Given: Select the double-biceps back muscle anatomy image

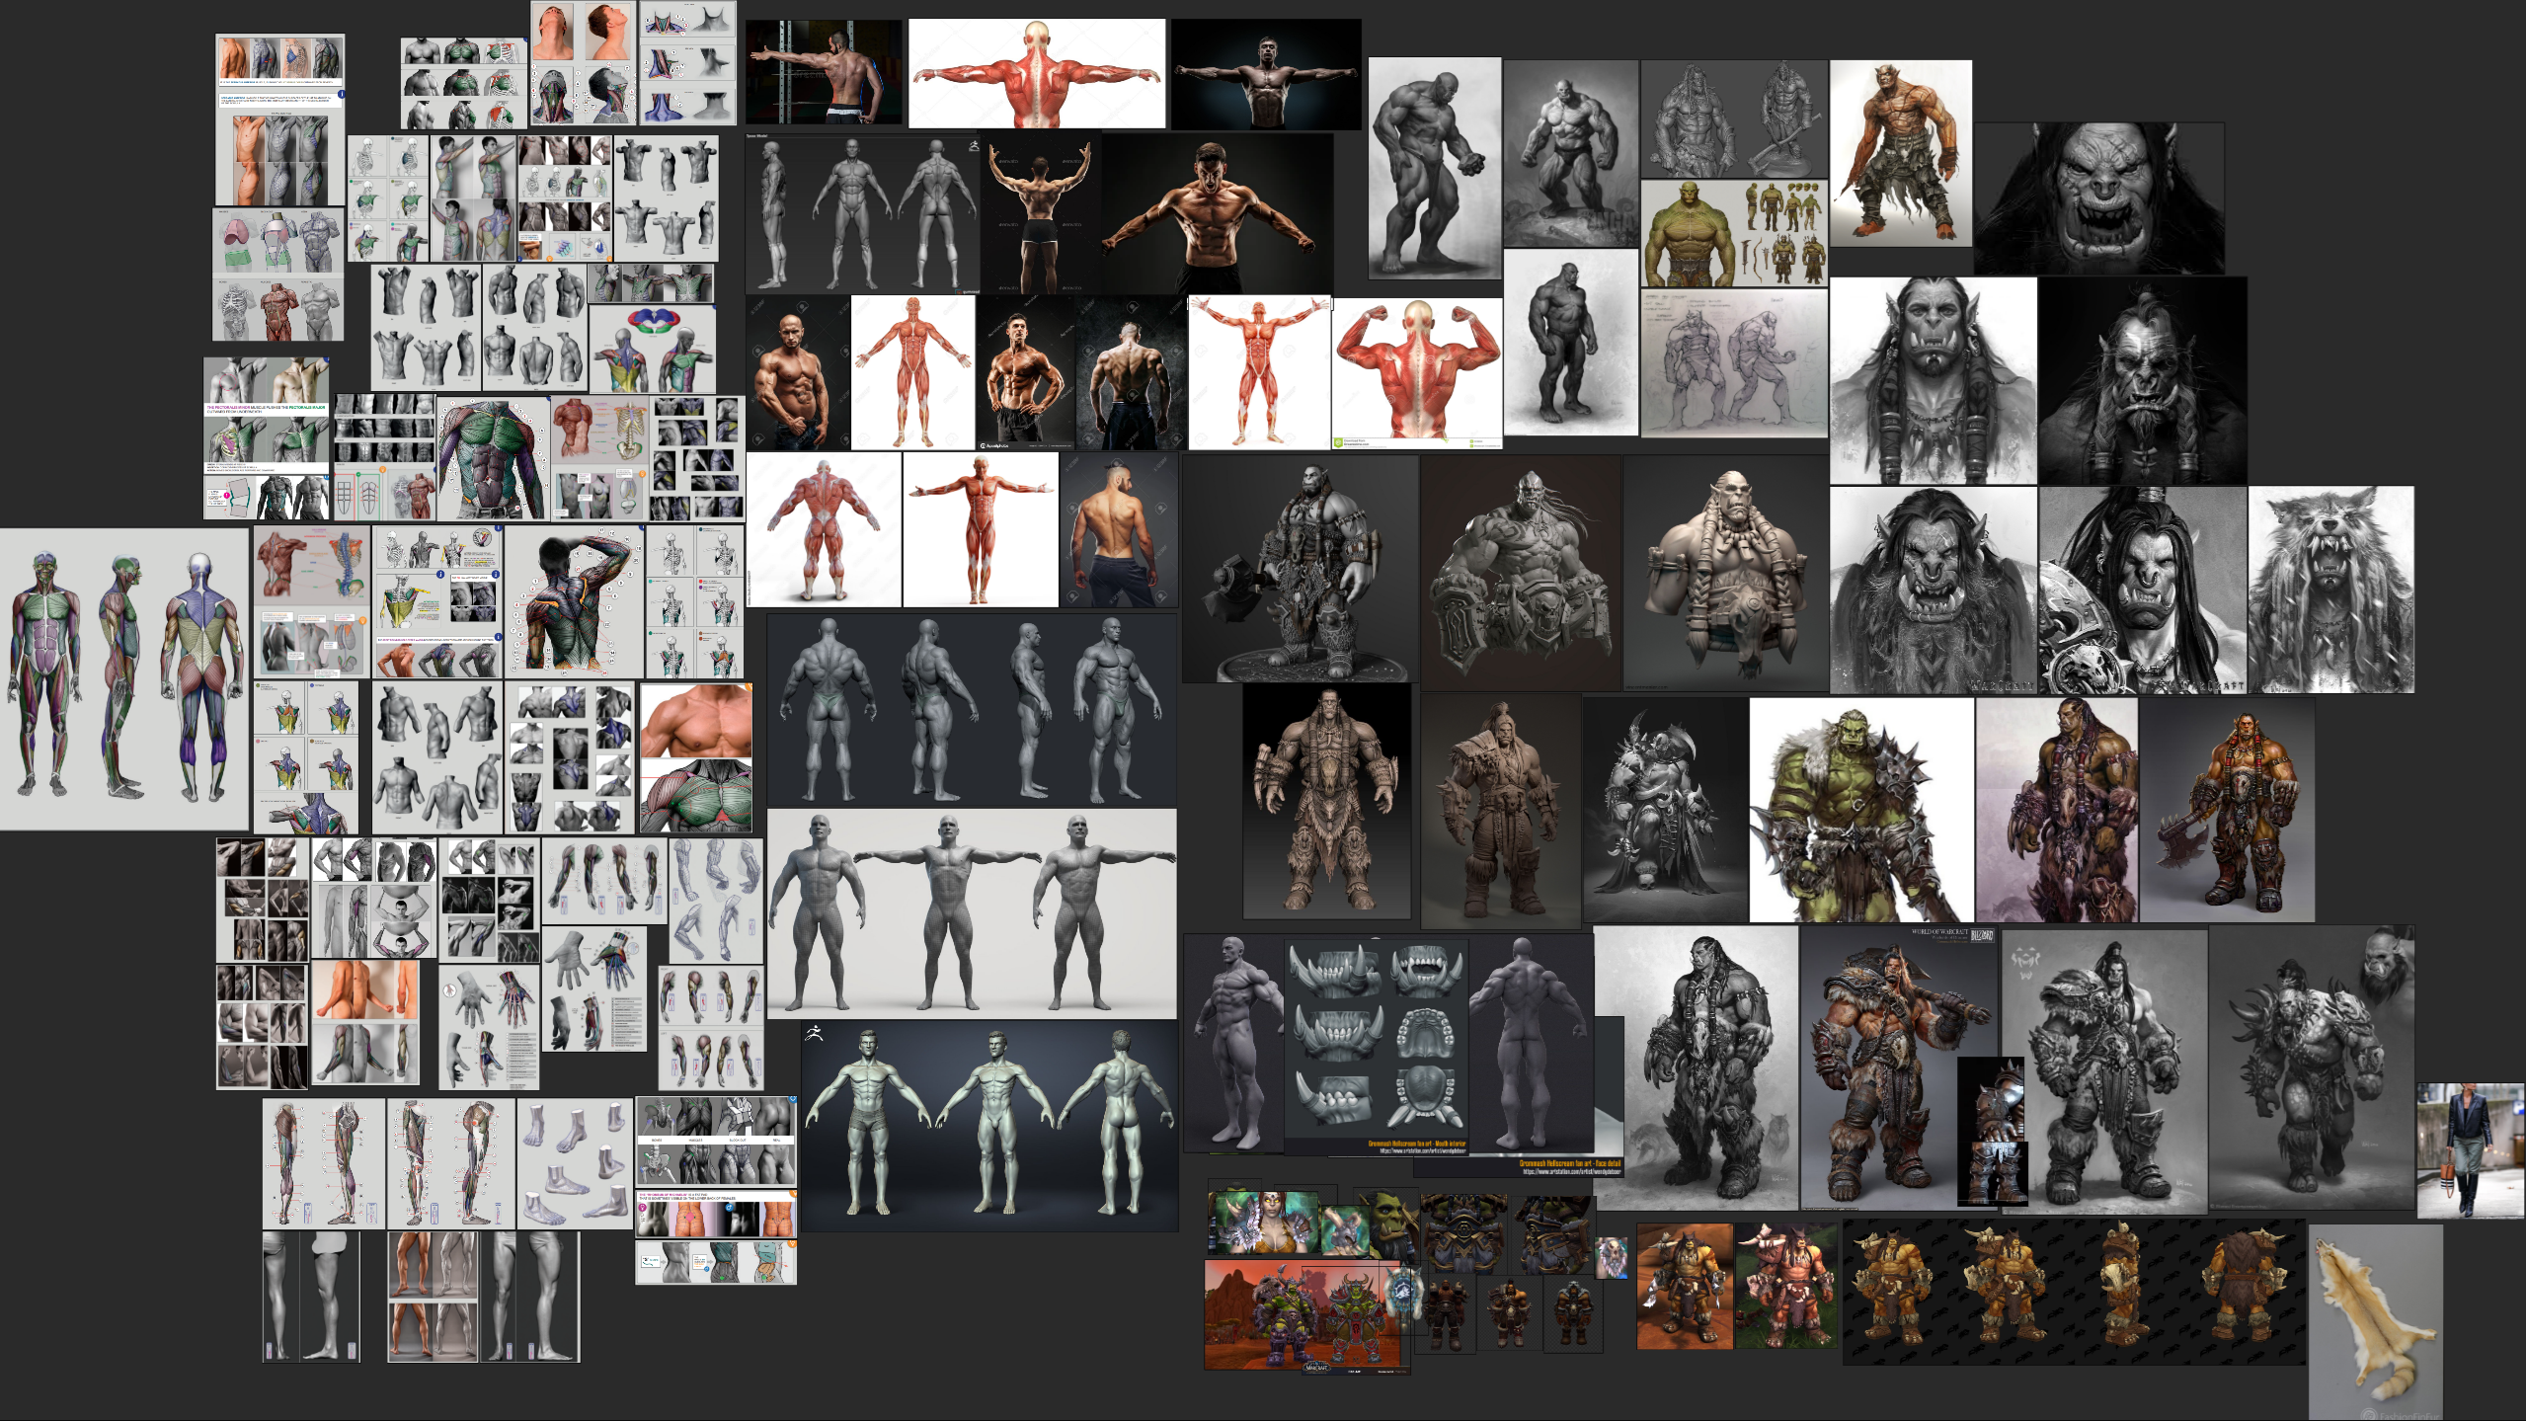Looking at the screenshot, I should (x=1416, y=372).
